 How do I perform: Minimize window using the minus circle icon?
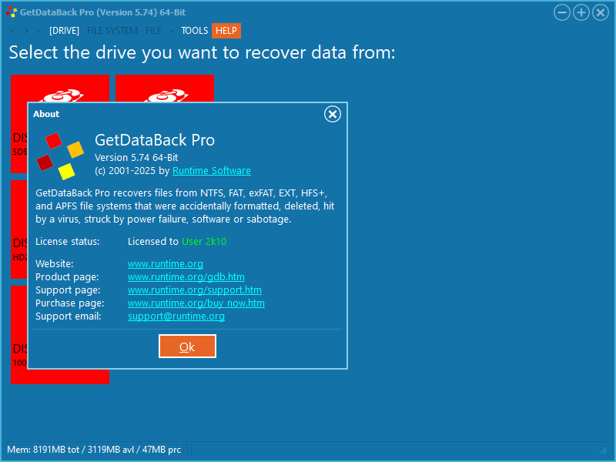point(562,12)
